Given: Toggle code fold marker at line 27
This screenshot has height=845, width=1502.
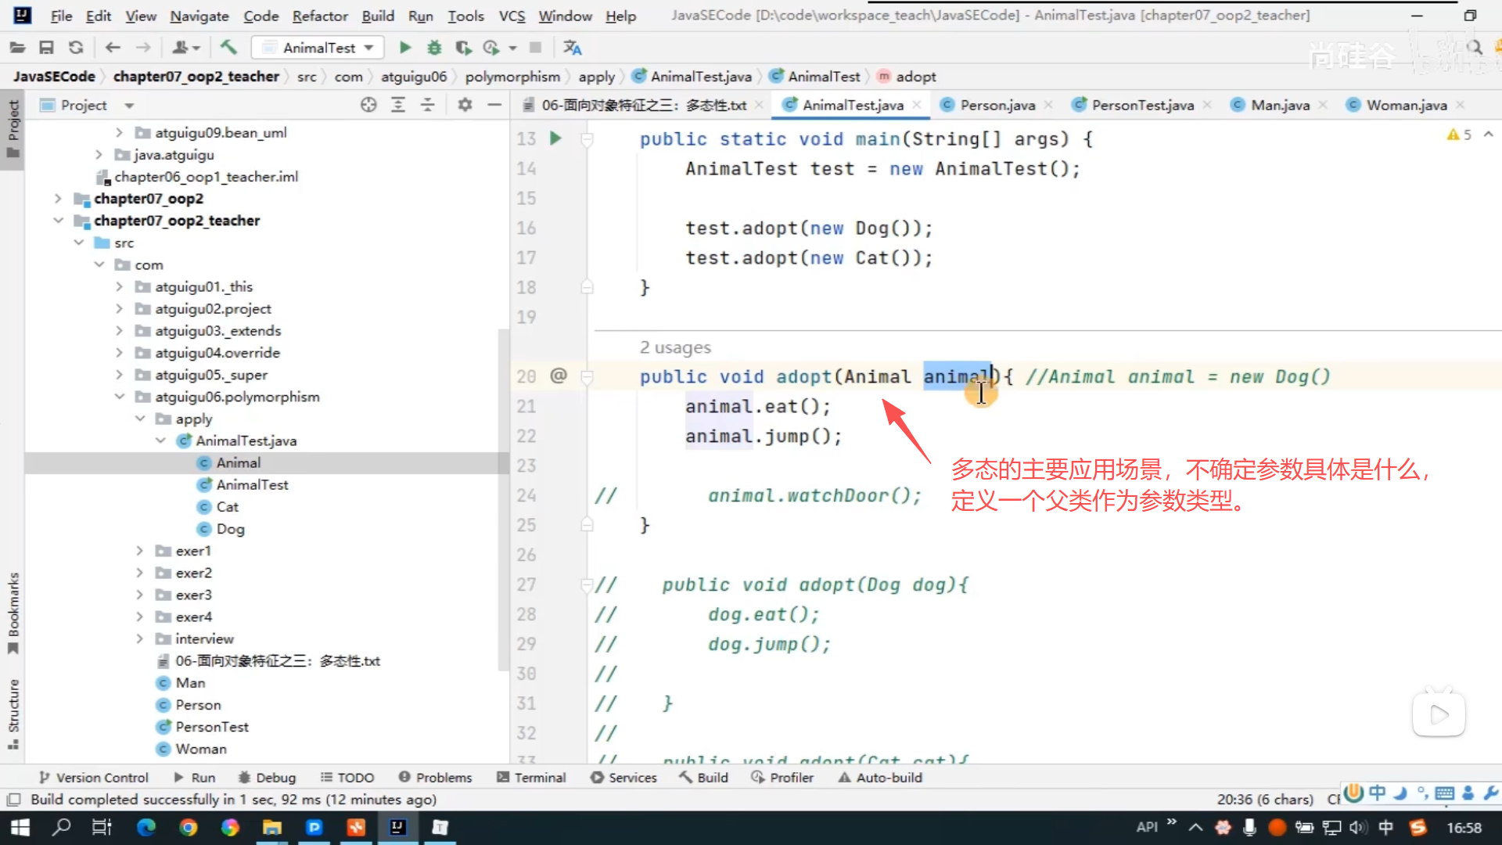Looking at the screenshot, I should point(587,584).
